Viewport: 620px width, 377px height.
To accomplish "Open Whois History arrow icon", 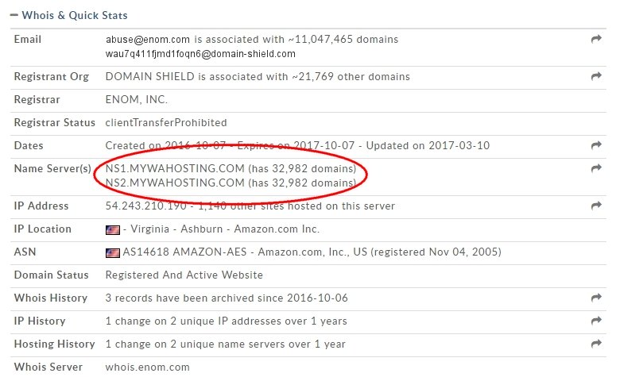I will pyautogui.click(x=596, y=298).
